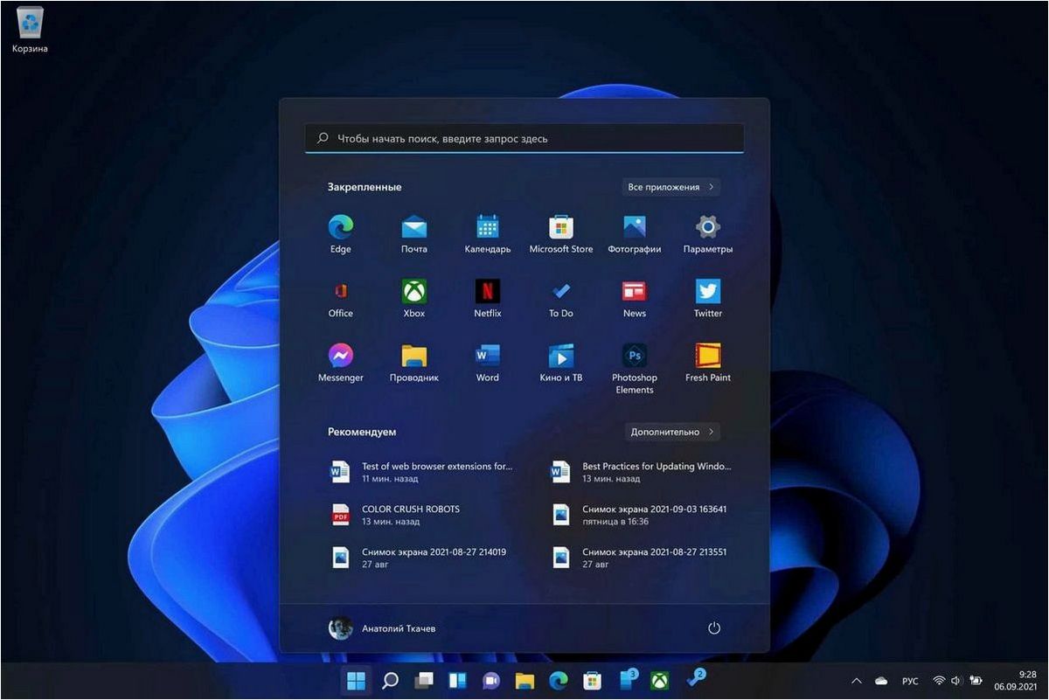1049x700 pixels.
Task: Click the Дополнительно button
Action: [x=672, y=432]
